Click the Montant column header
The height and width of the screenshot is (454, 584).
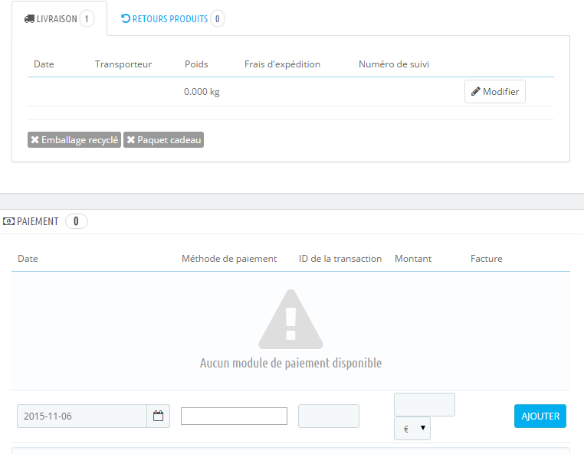coord(413,259)
